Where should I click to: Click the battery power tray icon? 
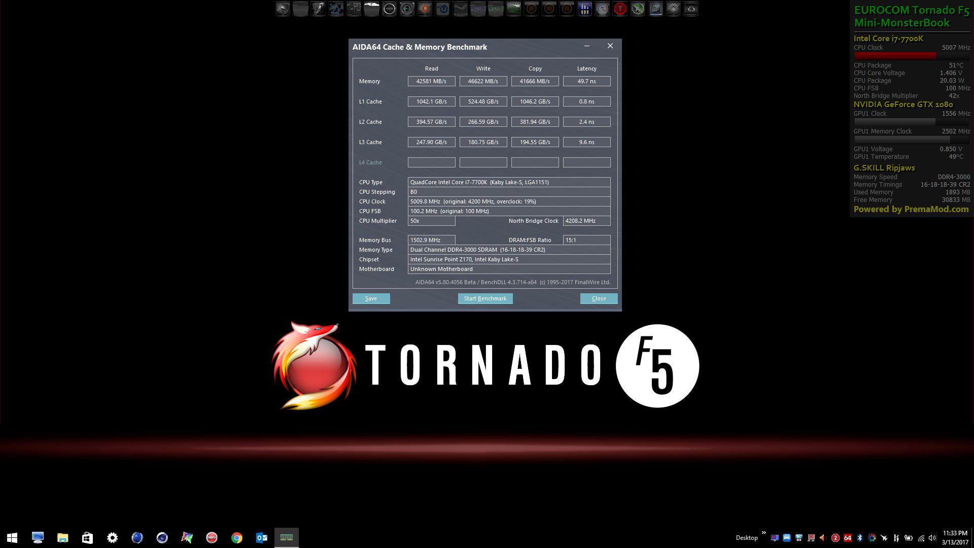(x=909, y=538)
